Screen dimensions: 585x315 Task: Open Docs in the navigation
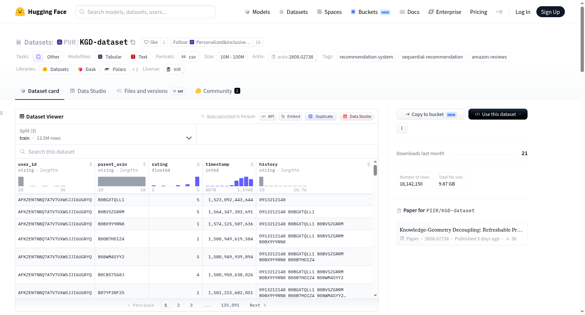tap(409, 12)
